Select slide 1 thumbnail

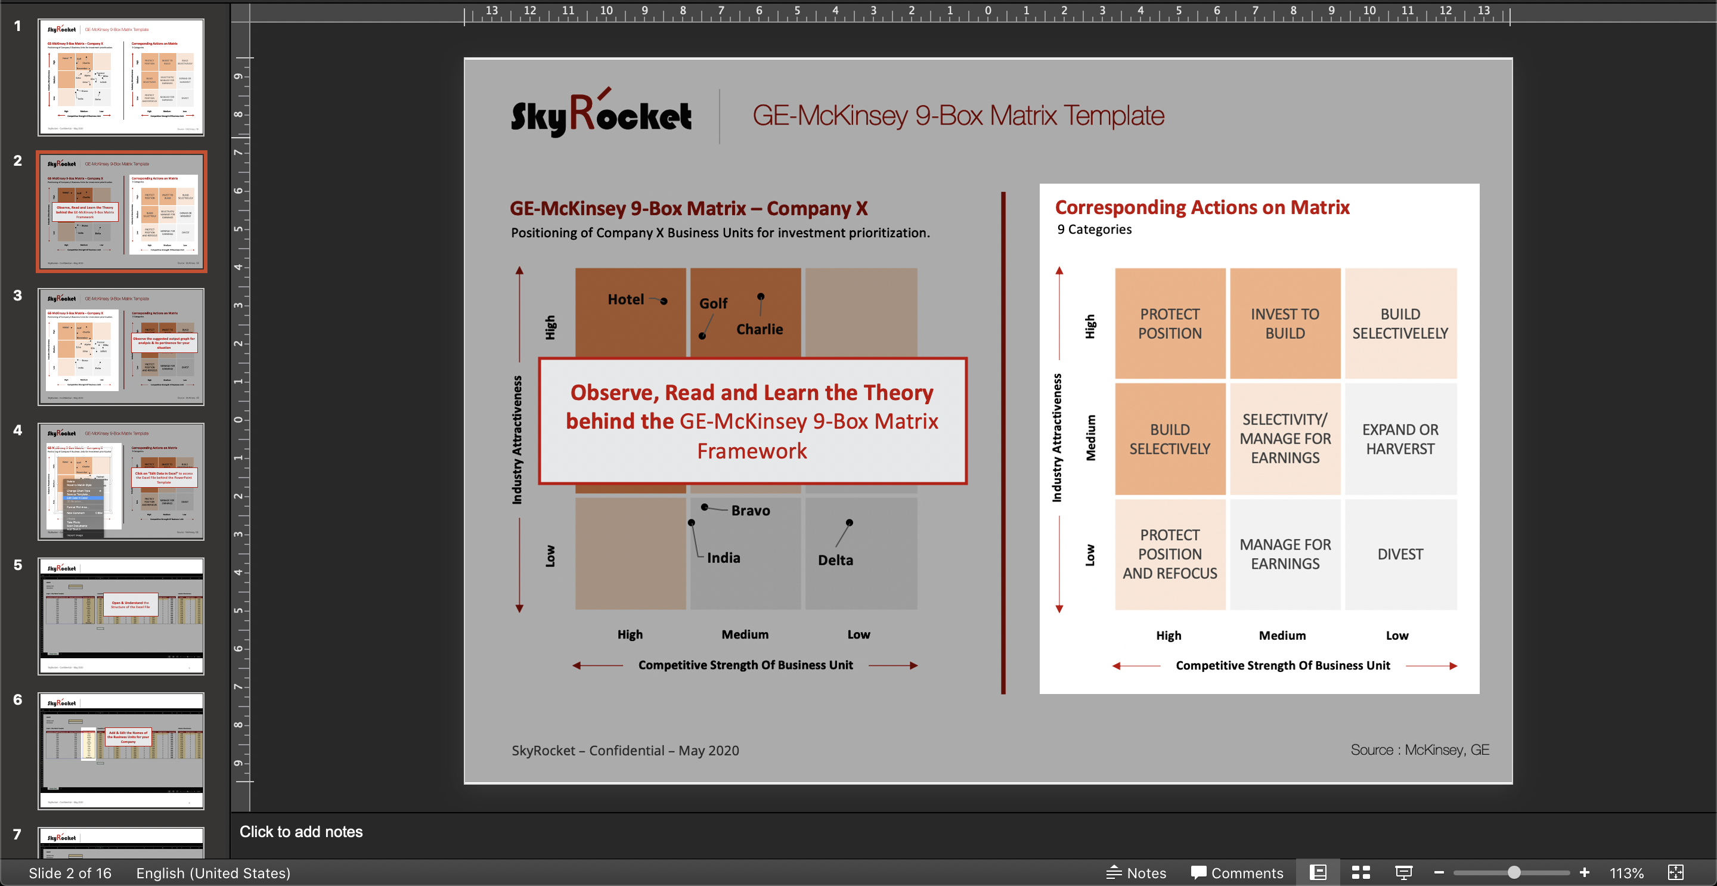pyautogui.click(x=121, y=78)
